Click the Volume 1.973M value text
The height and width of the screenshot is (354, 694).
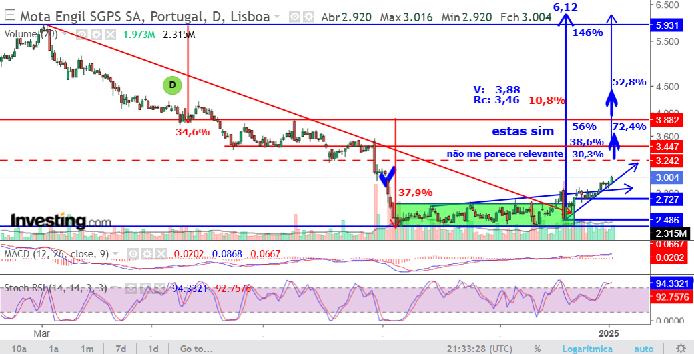point(139,35)
